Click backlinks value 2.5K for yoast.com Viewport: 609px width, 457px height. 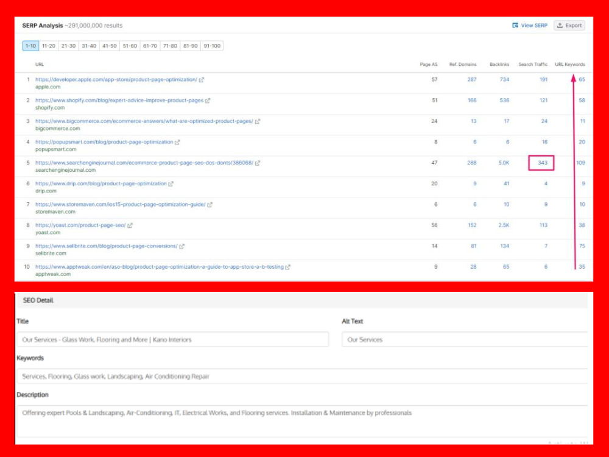[x=504, y=225]
